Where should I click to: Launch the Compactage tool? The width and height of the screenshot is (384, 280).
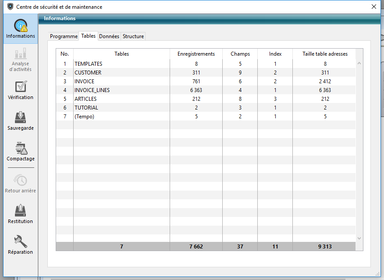coord(21,148)
